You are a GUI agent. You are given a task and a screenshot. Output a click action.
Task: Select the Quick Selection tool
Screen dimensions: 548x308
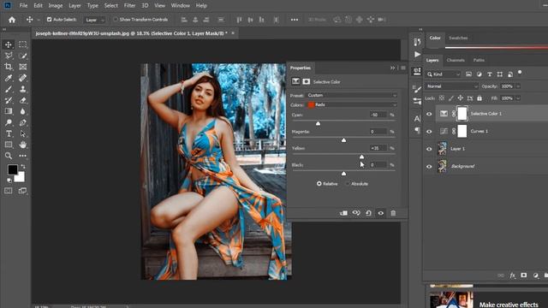(23, 56)
